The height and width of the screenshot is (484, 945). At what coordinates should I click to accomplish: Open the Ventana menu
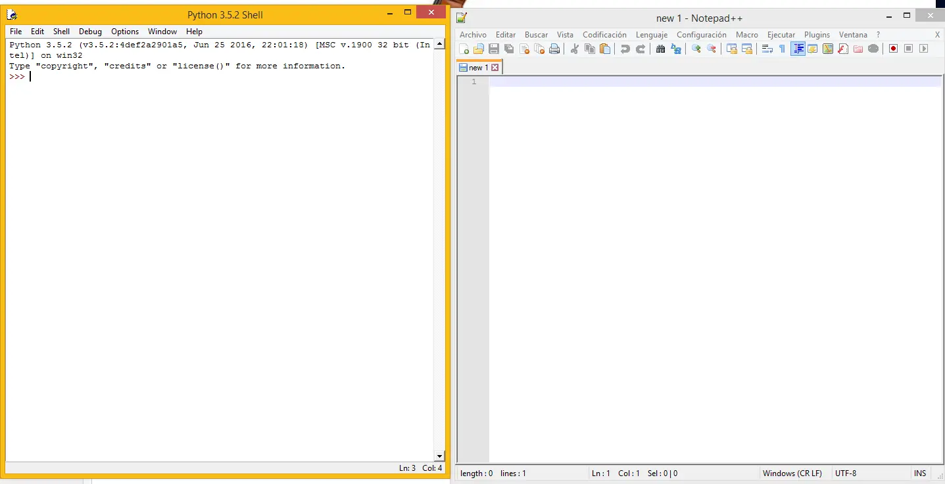[x=853, y=35]
